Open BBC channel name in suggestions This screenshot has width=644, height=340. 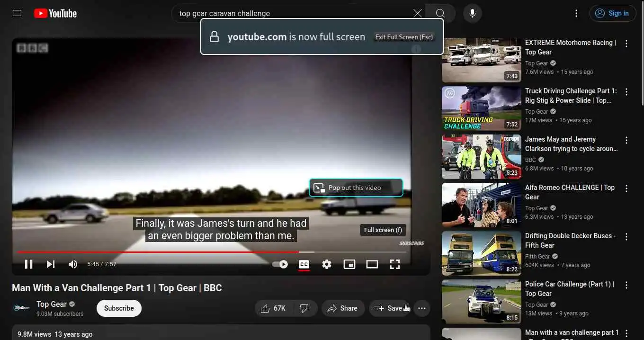(x=530, y=160)
